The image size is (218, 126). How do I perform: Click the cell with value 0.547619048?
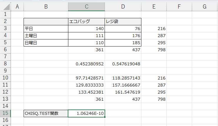click(x=123, y=64)
